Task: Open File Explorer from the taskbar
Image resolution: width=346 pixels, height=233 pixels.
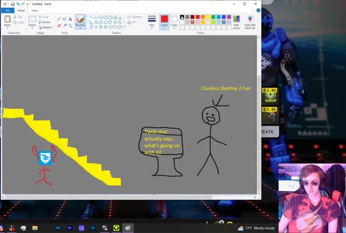Action: tap(35, 228)
